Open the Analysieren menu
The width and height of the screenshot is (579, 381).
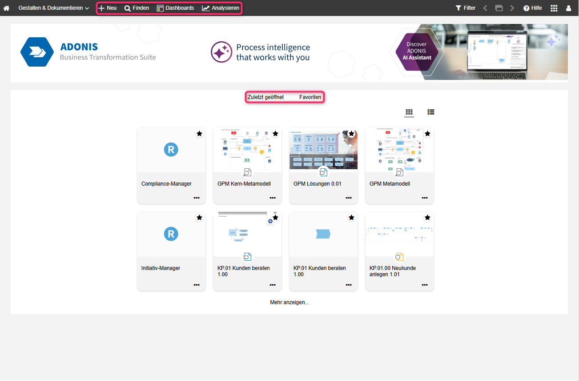pos(221,8)
